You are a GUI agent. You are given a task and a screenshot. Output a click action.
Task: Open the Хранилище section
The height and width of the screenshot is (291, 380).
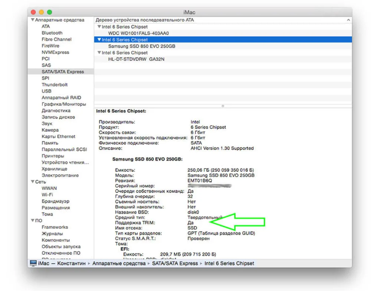54,169
